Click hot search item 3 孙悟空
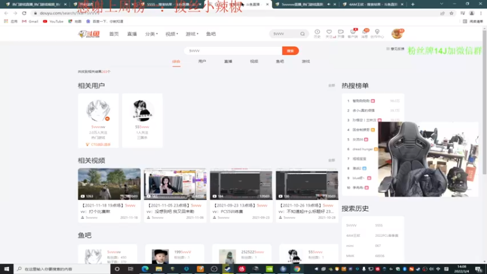This screenshot has height=274, width=487. pos(364,120)
